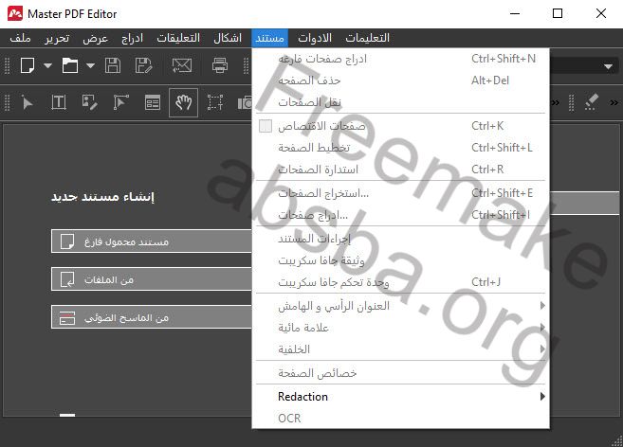Choose ادراج صفحات فارغه menu entry
This screenshot has height=447, width=623.
click(x=400, y=59)
